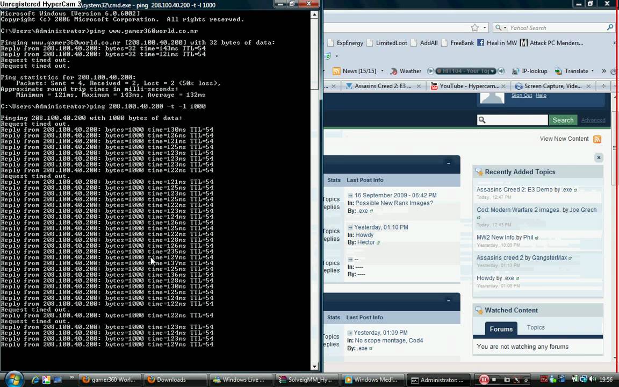This screenshot has width=619, height=387.
Task: Open the FreeBank bookmark
Action: click(x=458, y=43)
